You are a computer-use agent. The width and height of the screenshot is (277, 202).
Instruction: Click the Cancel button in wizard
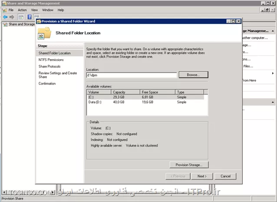225,176
